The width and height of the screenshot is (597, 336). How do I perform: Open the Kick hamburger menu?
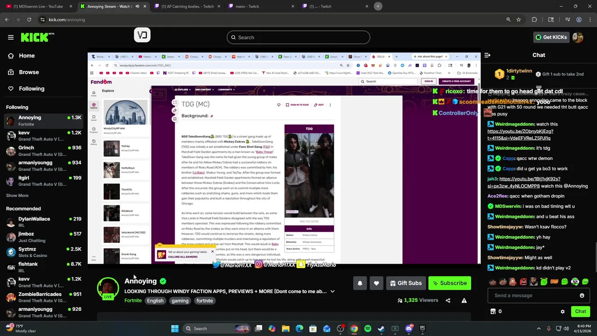(11, 37)
